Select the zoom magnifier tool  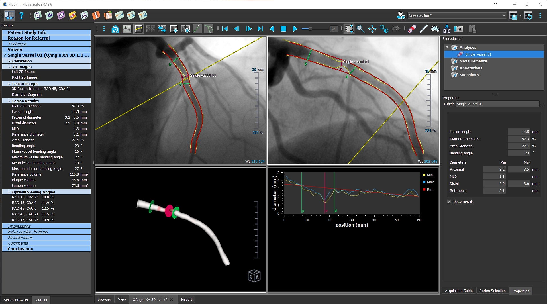[x=360, y=29]
